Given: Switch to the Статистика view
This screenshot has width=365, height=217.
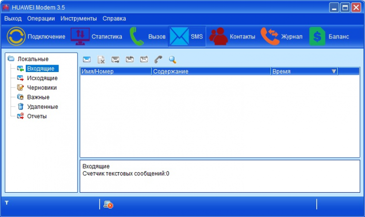Looking at the screenshot, I should point(96,36).
